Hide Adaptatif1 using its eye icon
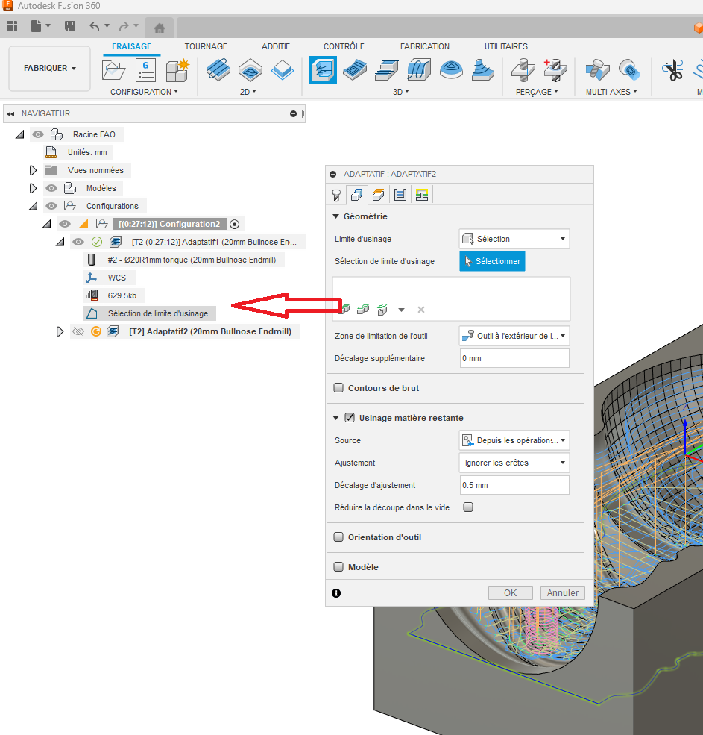703x735 pixels. 78,242
